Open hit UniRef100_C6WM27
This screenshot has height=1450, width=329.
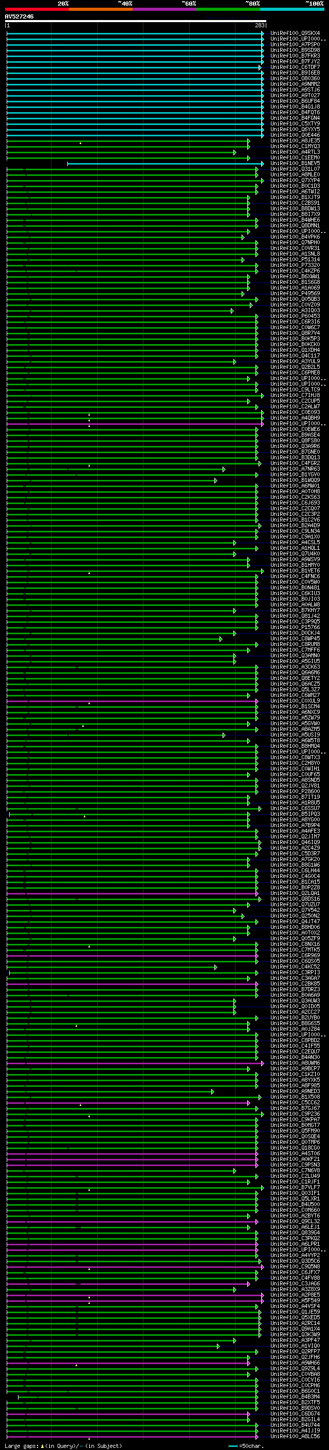295,695
